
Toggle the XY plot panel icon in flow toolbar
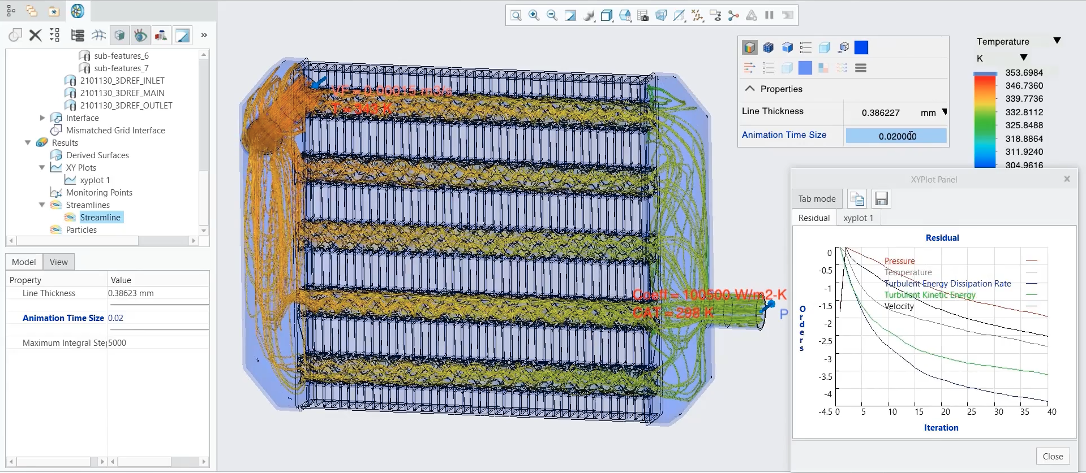coord(182,36)
